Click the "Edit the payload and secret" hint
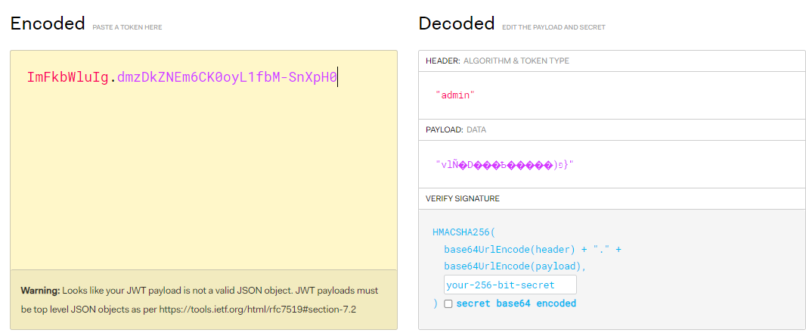The width and height of the screenshot is (806, 333). tap(553, 27)
